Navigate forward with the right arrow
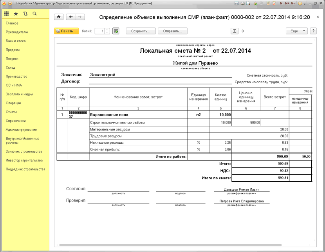325x252 pixels. click(80, 17)
